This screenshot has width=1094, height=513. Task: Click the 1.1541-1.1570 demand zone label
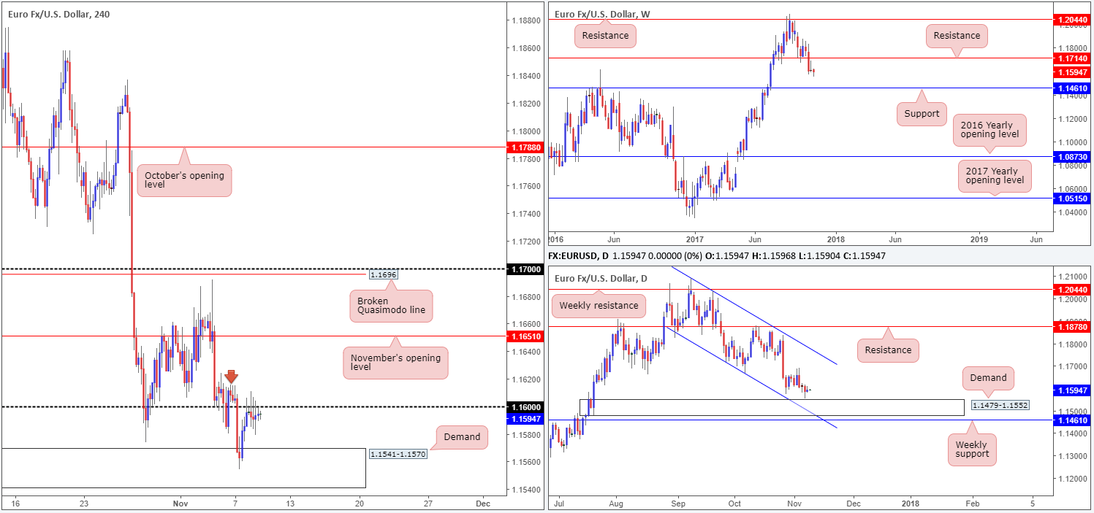click(398, 455)
